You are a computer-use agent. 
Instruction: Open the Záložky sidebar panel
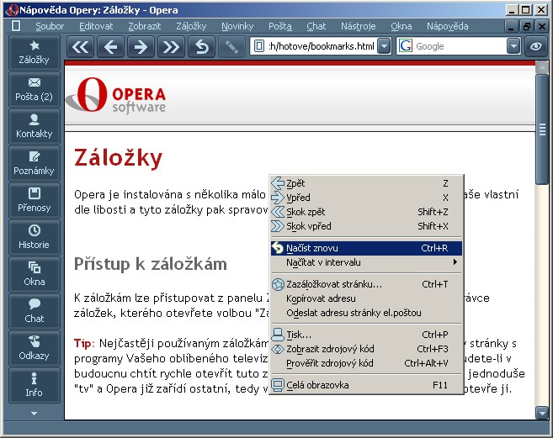35,52
